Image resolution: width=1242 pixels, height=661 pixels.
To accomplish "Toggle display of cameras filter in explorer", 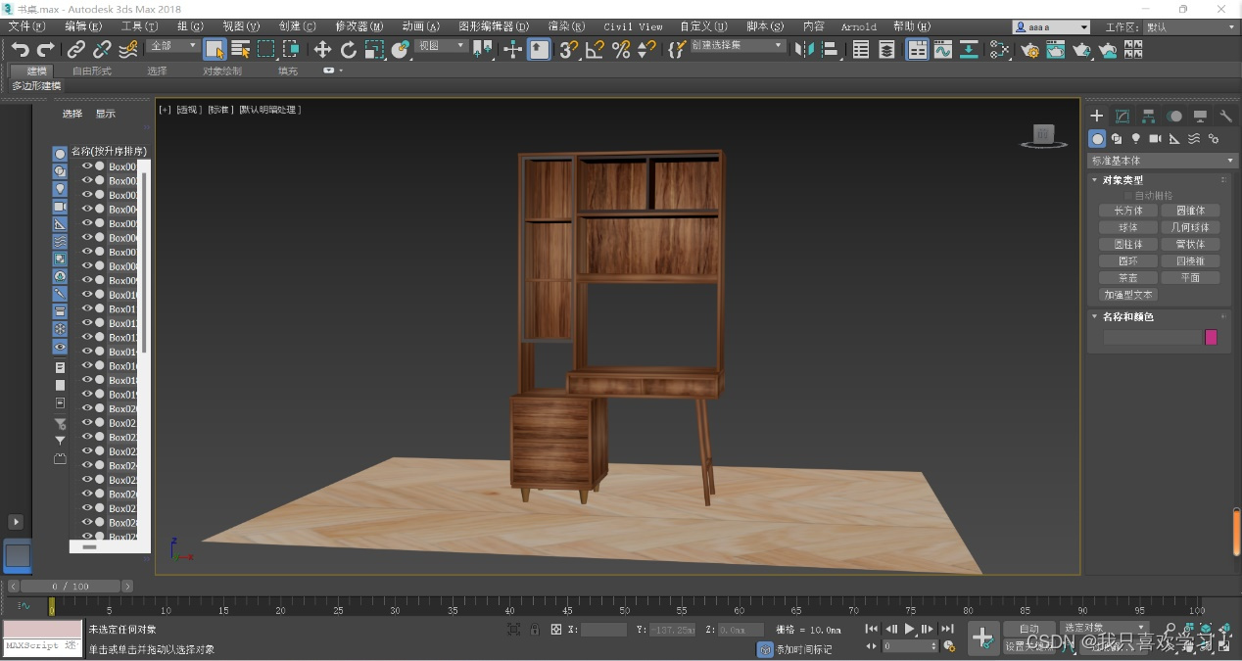I will pos(60,207).
